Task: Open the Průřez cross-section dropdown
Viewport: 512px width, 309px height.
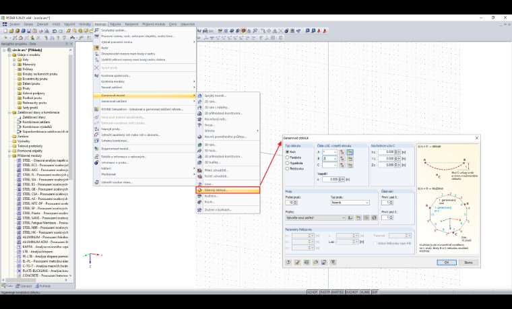Action: pos(343,217)
